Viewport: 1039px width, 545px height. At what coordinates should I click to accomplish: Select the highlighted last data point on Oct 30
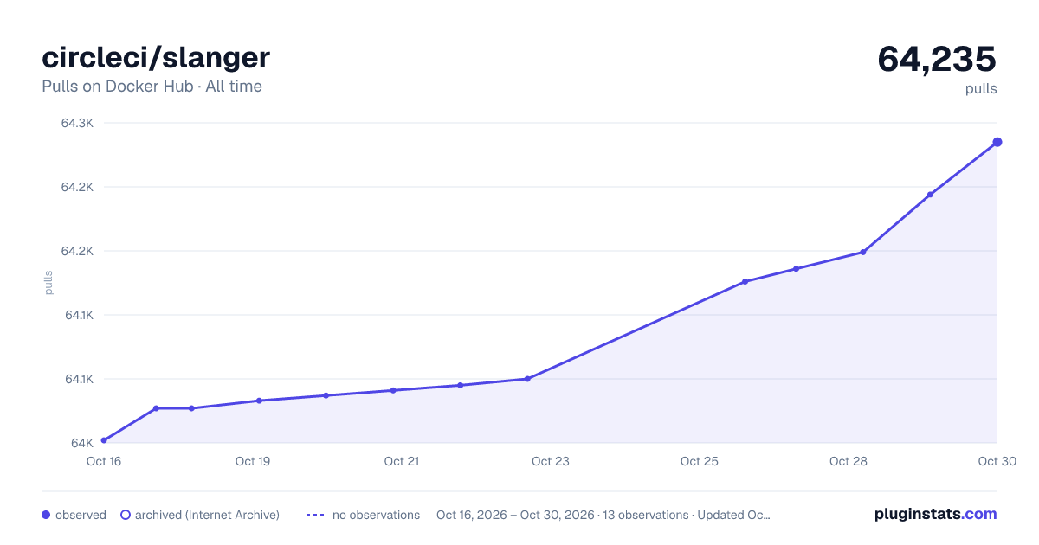[997, 142]
